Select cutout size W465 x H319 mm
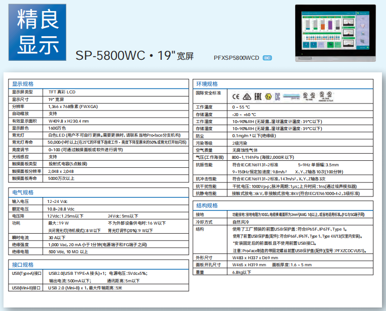 point(249,265)
